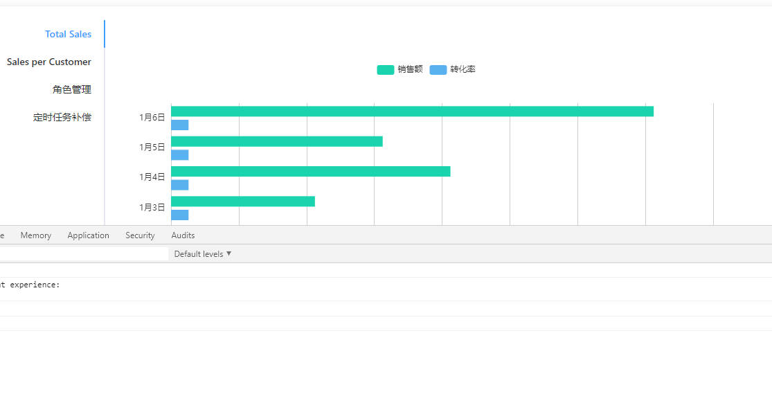The width and height of the screenshot is (772, 394).
Task: Click the 1月6日 axis label
Action: coord(152,117)
